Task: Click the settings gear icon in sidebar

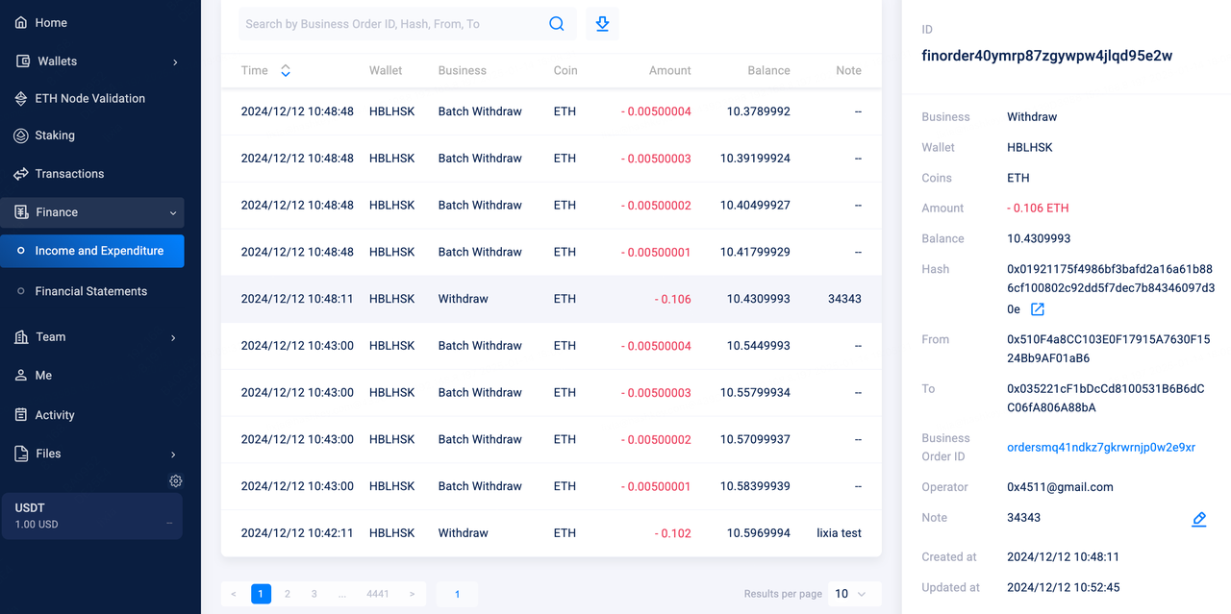Action: tap(175, 480)
